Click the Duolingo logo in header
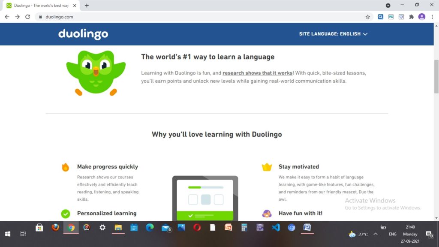This screenshot has width=439, height=247. [x=83, y=34]
